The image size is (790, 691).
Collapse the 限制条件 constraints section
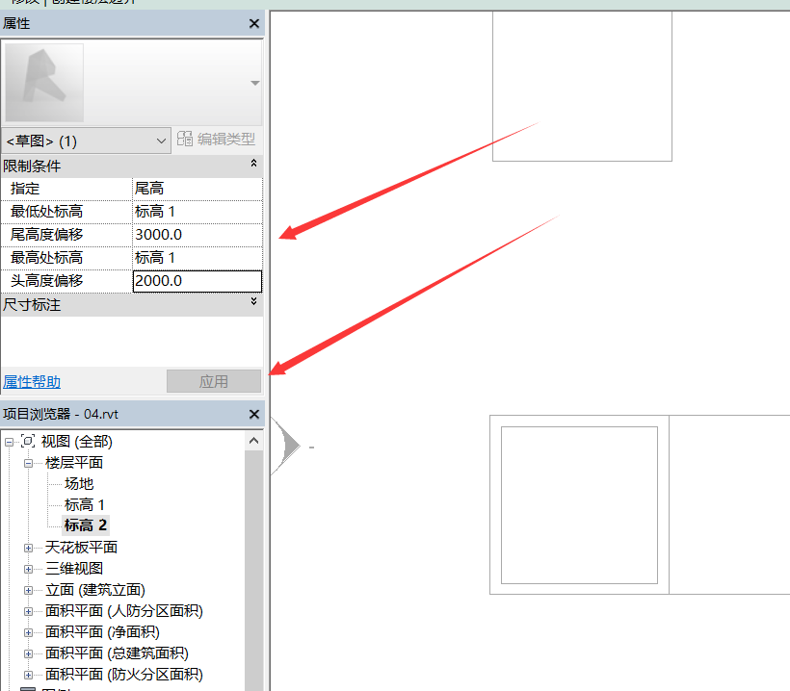tap(253, 165)
